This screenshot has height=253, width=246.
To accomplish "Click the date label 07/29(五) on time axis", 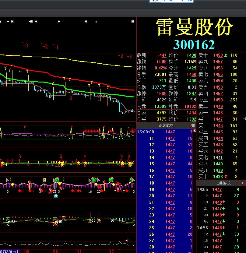I will coord(10,251).
